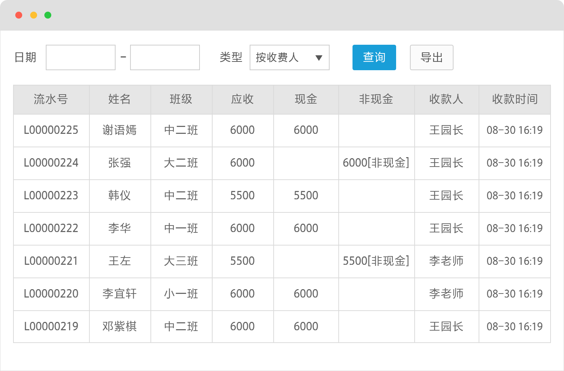The width and height of the screenshot is (564, 371).
Task: Click the 6000[非现金] cell
Action: click(x=376, y=163)
